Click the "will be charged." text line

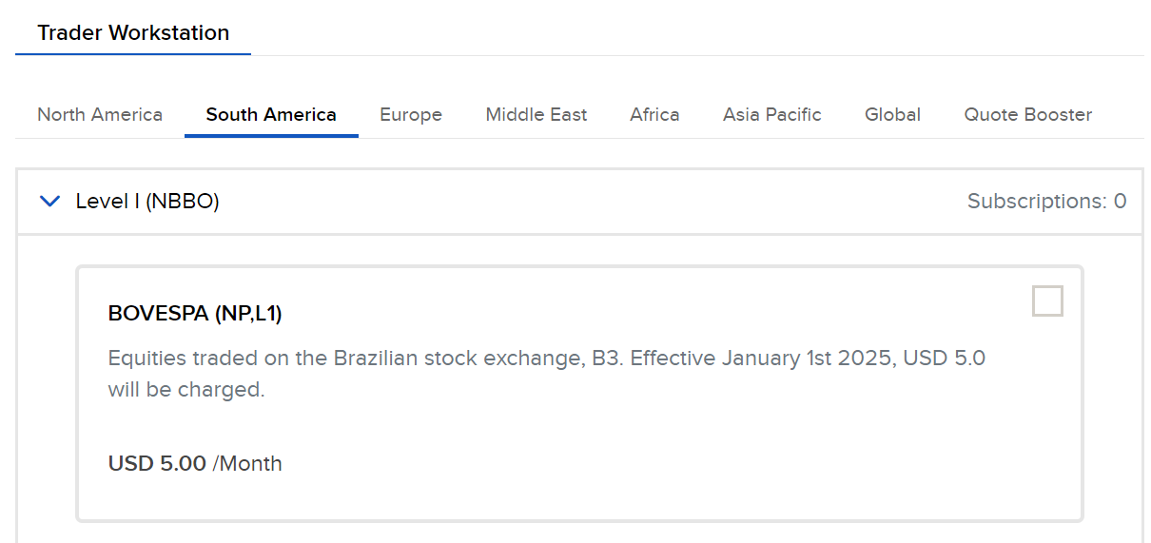coord(185,390)
